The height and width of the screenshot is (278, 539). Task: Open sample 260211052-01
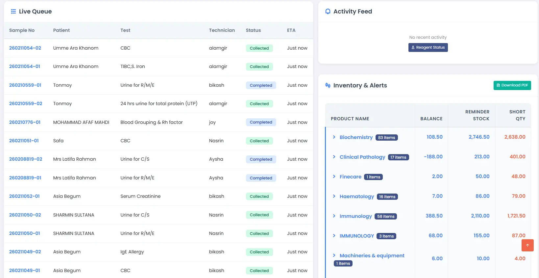tap(24, 196)
